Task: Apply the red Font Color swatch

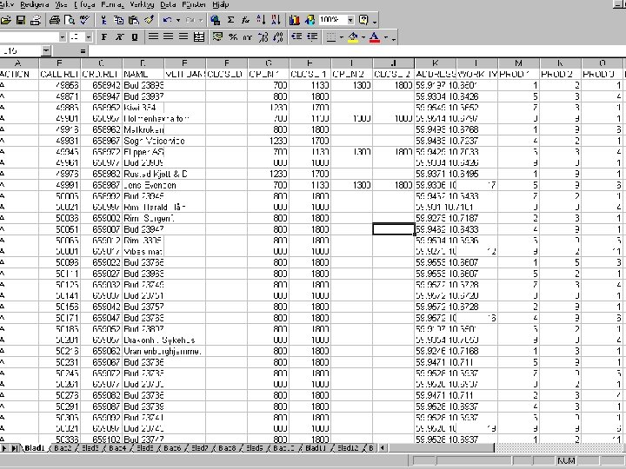Action: (375, 37)
